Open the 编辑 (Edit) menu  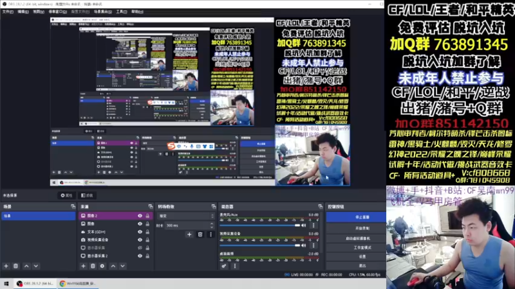23,12
